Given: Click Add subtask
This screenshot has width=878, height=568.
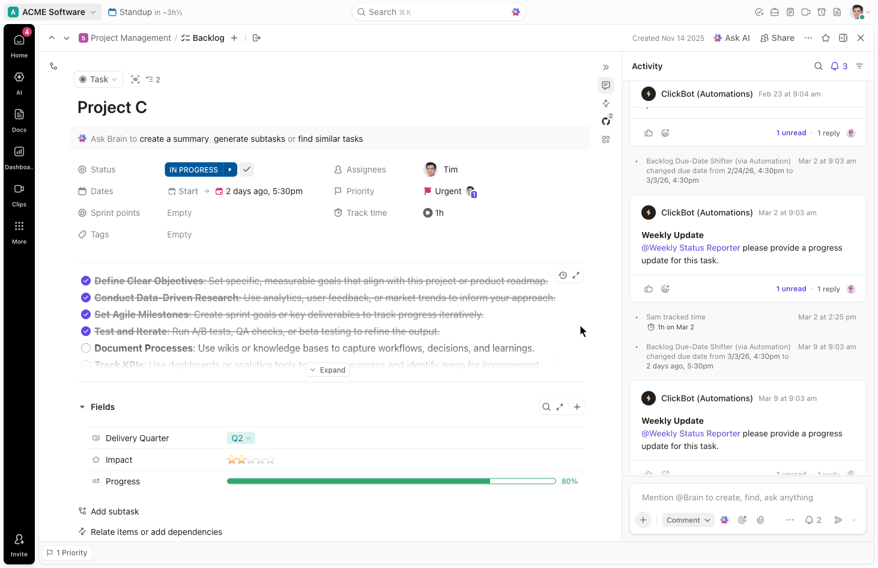Looking at the screenshot, I should 114,512.
